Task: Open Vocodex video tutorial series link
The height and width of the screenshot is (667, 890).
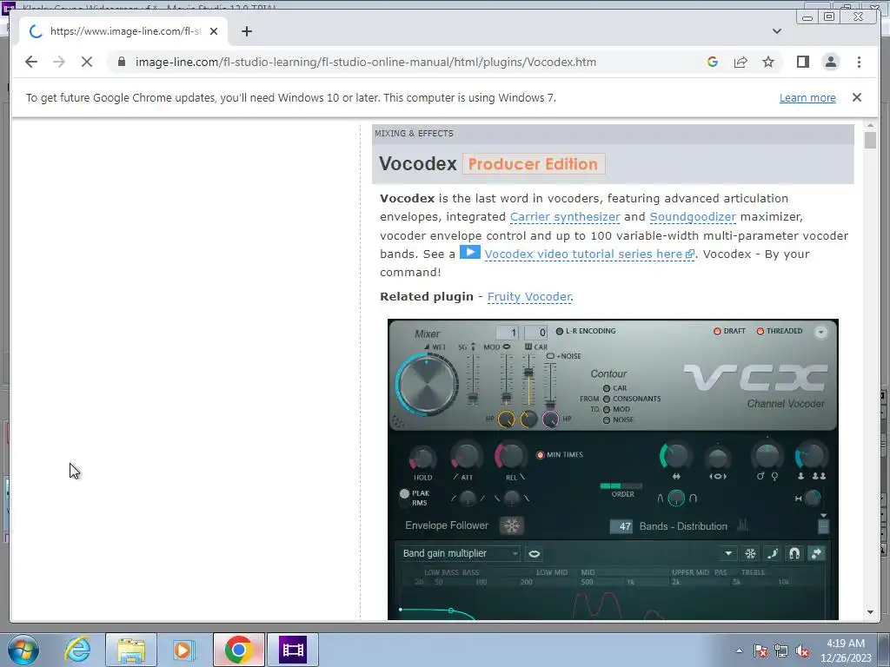Action: pos(589,254)
